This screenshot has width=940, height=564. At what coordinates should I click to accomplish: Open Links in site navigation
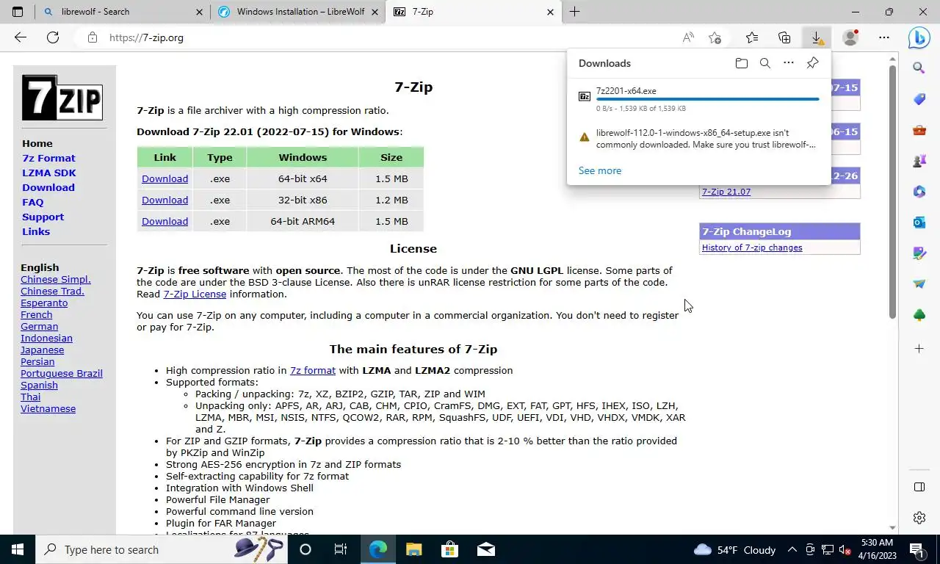pyautogui.click(x=36, y=231)
